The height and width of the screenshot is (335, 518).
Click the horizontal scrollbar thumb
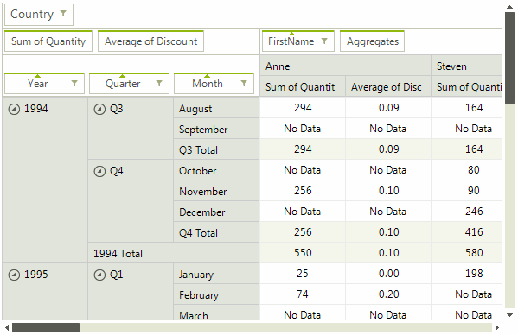(46, 328)
